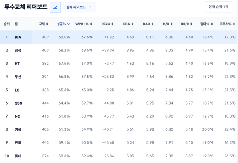
Task: Select the NC team name
Action: pyautogui.click(x=17, y=116)
